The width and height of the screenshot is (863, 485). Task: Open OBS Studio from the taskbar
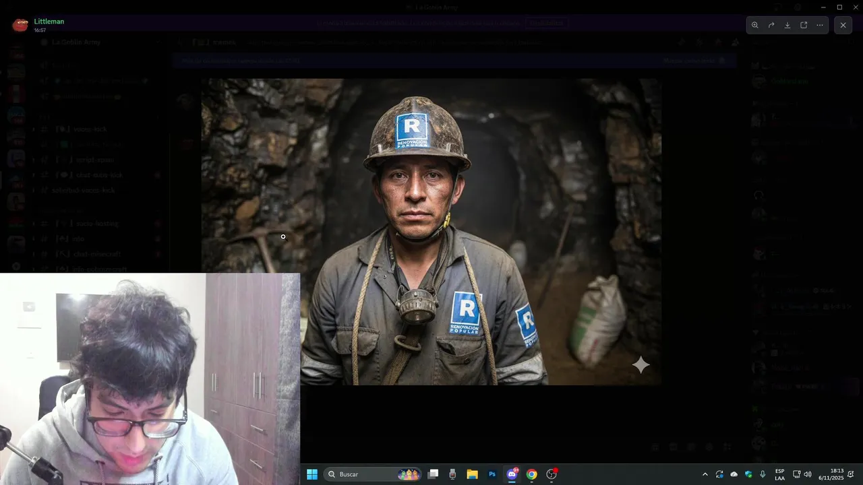[552, 474]
